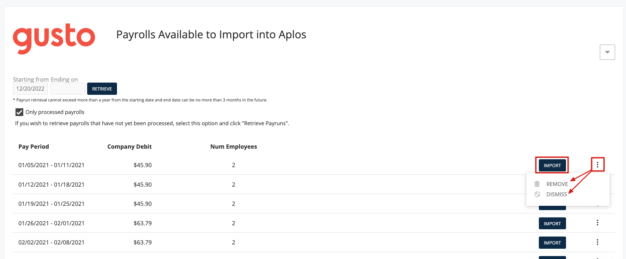Image resolution: width=626 pixels, height=259 pixels.
Task: Click pay period 02/02/2021 - 02/08/2021 text
Action: [51, 242]
